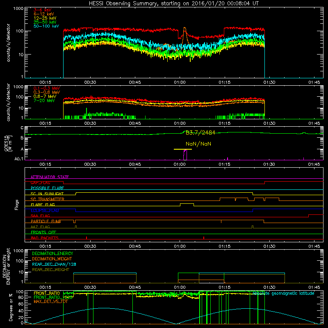This screenshot has height=328, width=328.
Task: Click the raised FLARE_FLAG segment near 01:00
Action: coord(187,203)
